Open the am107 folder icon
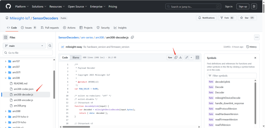This screenshot has height=128, width=265. [x=10, y=61]
